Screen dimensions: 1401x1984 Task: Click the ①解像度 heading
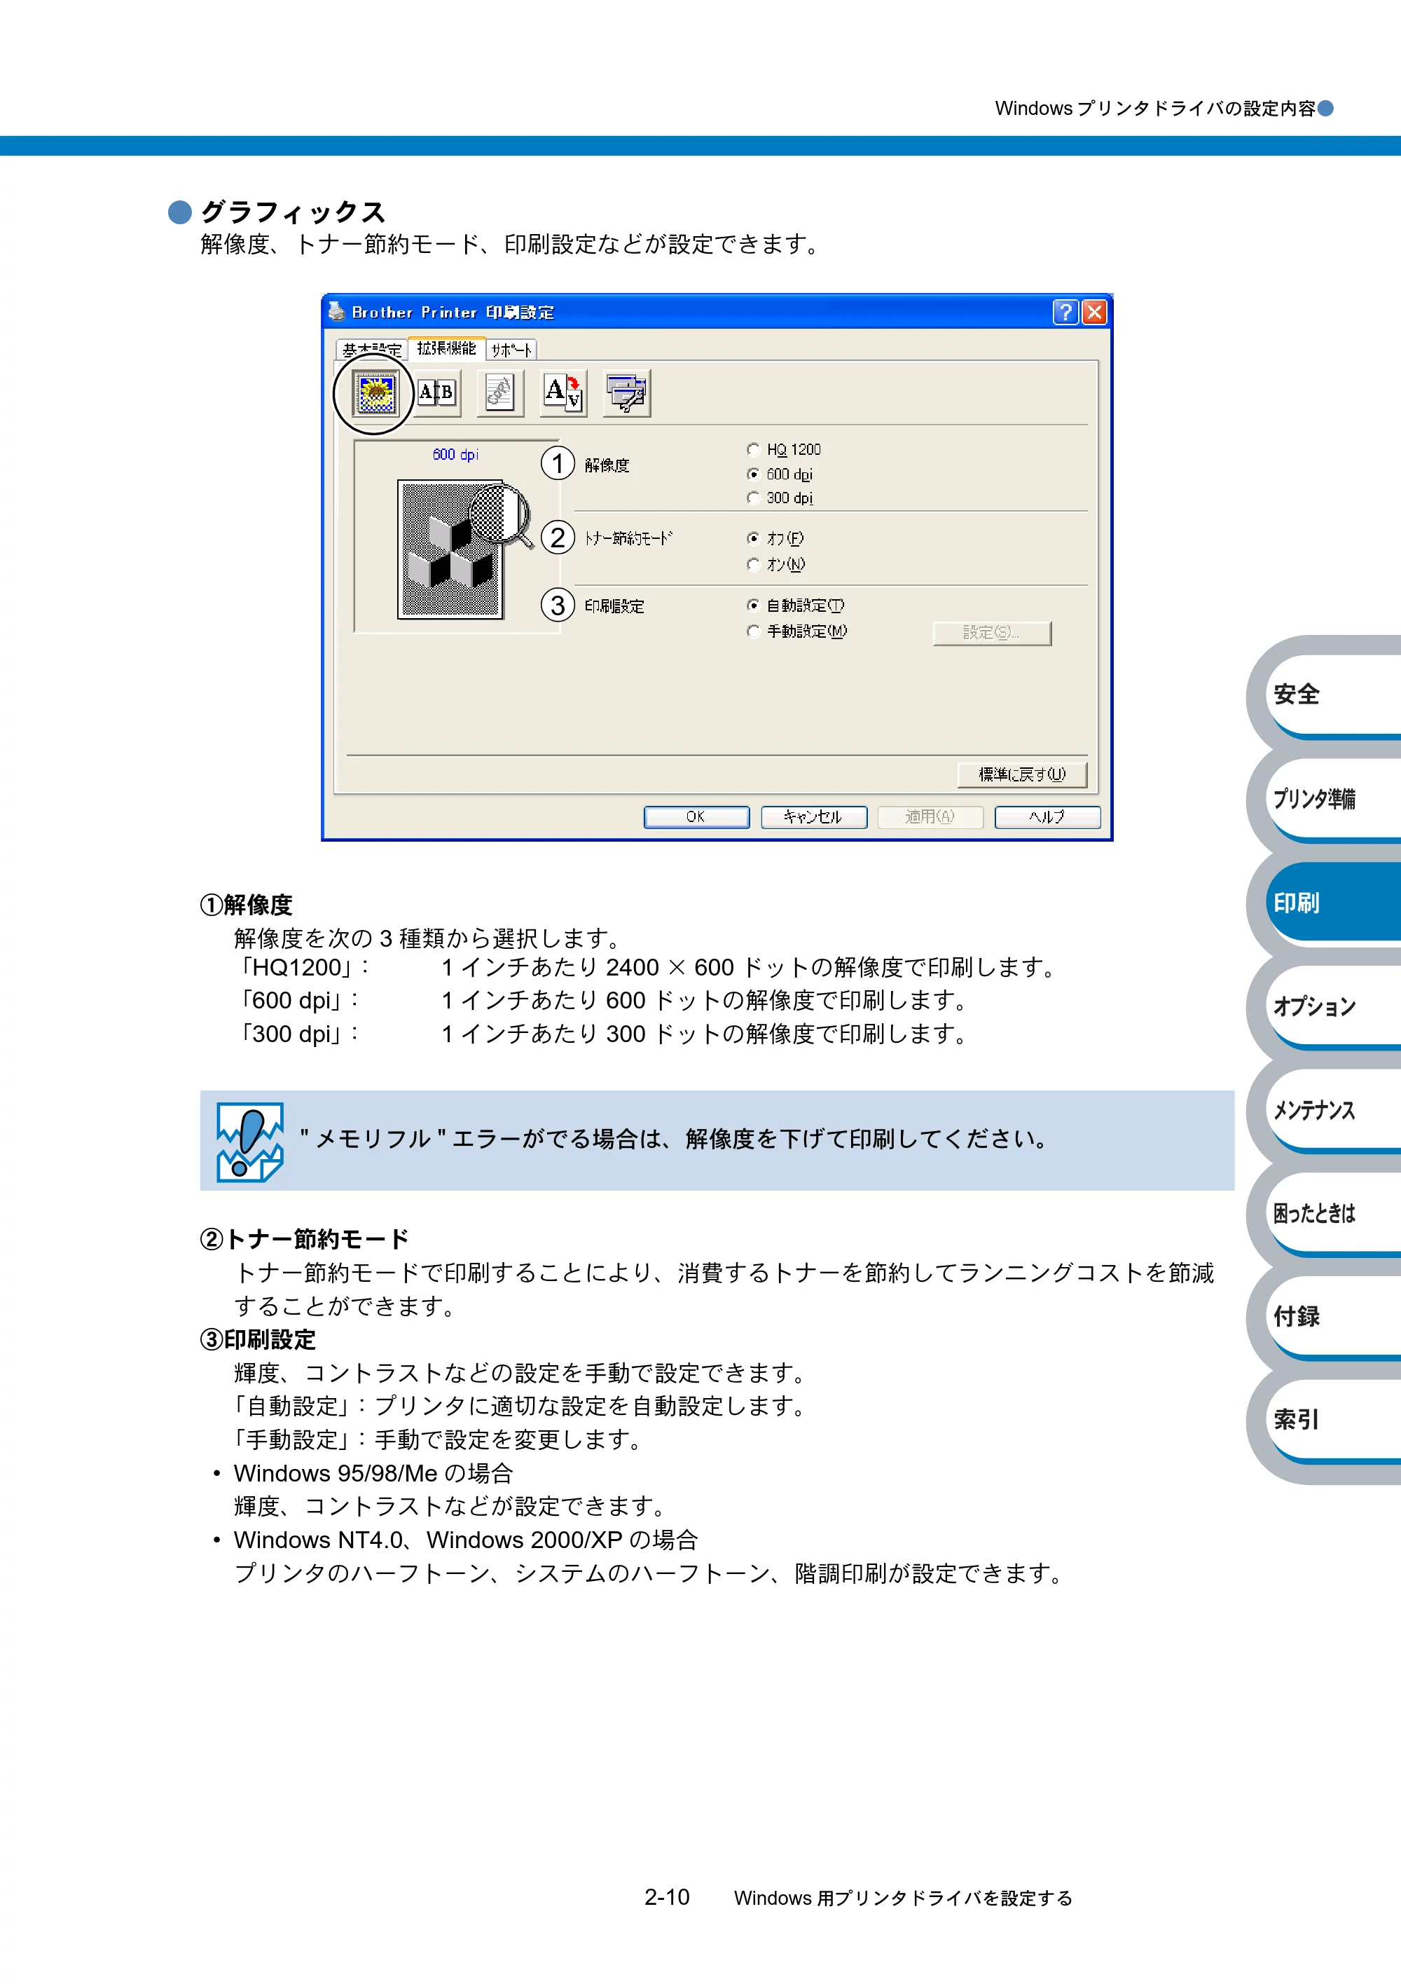tap(246, 905)
